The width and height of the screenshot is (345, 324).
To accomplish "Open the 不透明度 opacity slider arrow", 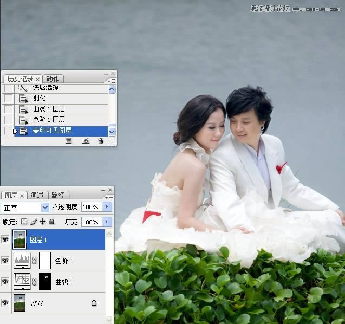I will (107, 207).
